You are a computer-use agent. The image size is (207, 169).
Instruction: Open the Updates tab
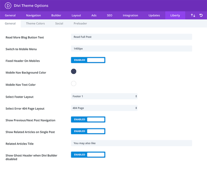pos(154,15)
